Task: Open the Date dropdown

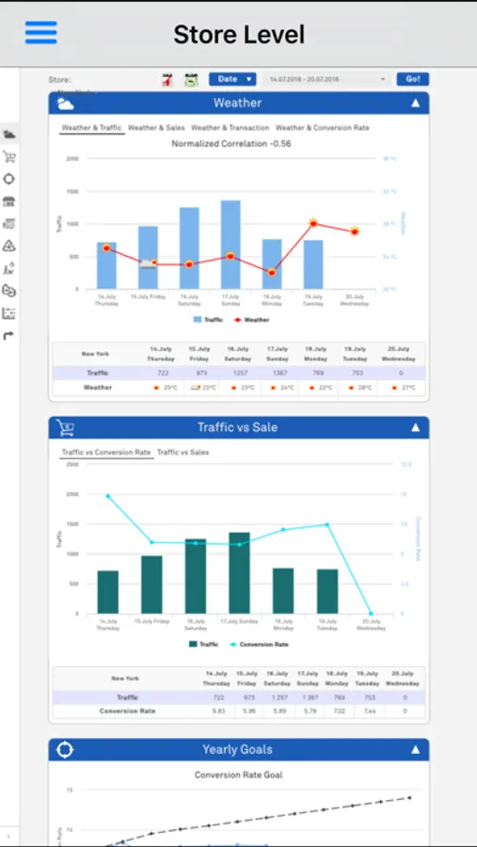Action: [x=232, y=79]
